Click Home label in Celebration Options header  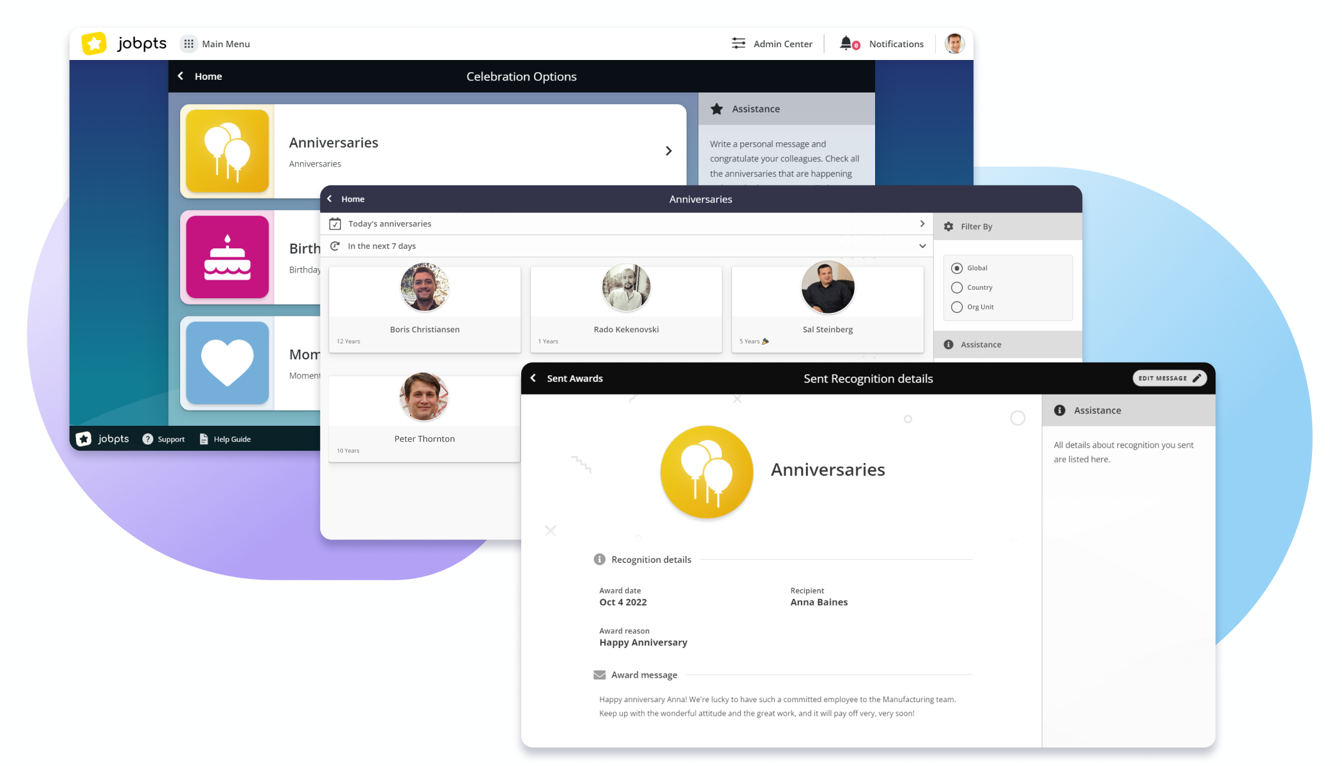[208, 77]
